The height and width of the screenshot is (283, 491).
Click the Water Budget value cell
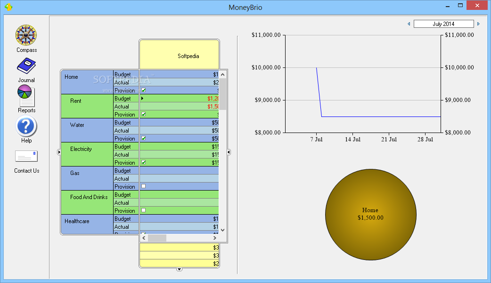coord(179,123)
